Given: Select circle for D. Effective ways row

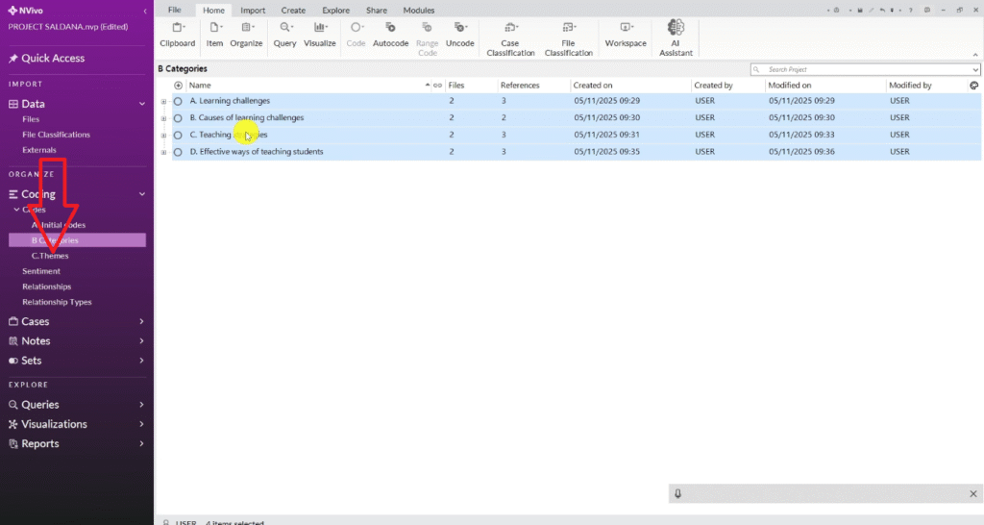Looking at the screenshot, I should tap(178, 152).
